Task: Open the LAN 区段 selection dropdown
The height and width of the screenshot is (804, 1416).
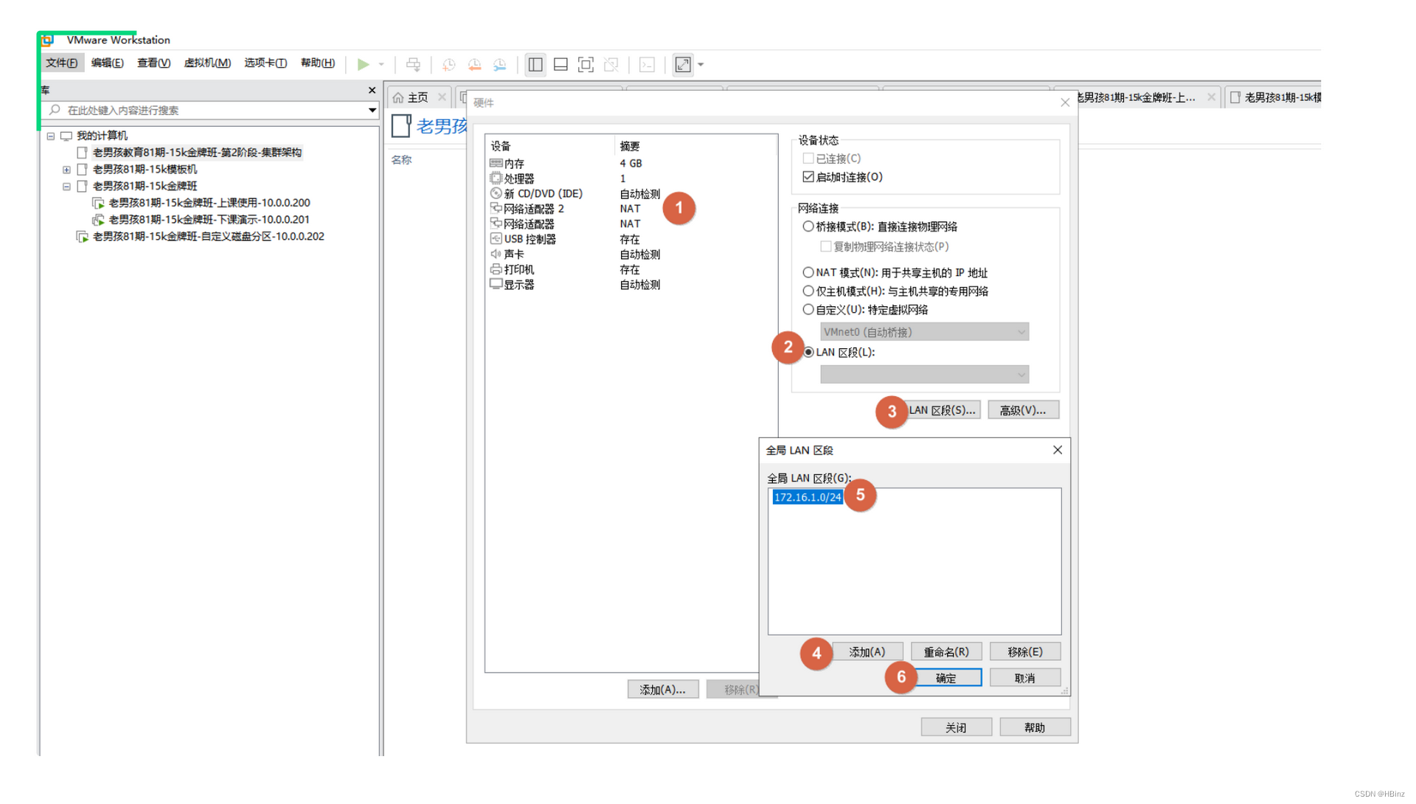Action: [924, 375]
